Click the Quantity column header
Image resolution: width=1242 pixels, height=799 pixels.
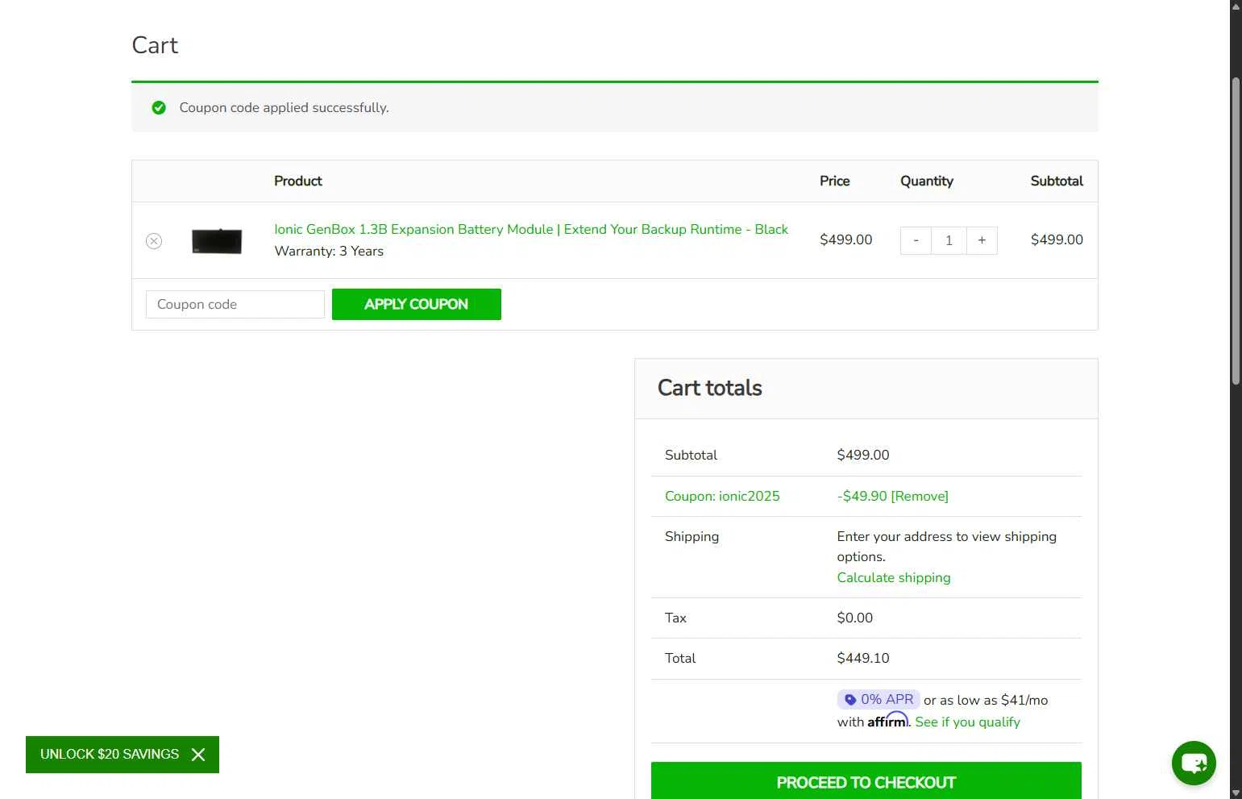[927, 181]
